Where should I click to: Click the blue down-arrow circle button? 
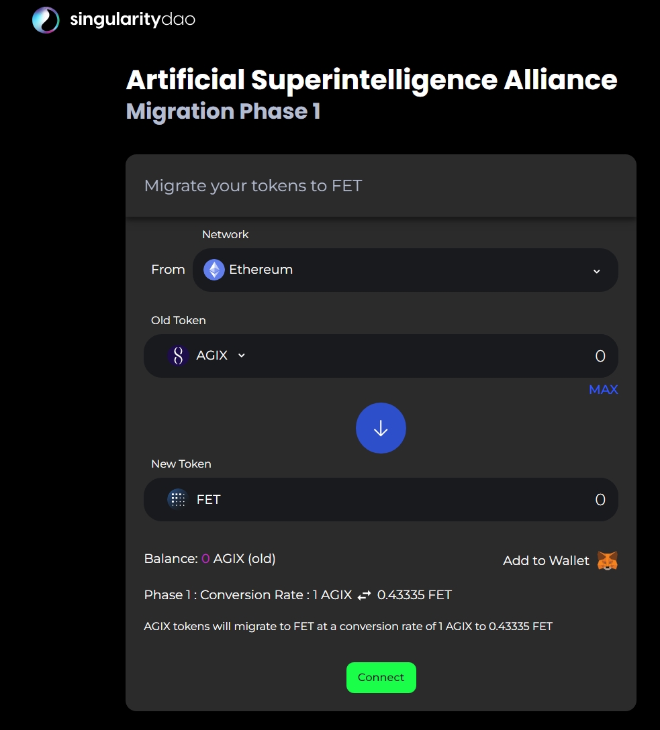tap(381, 428)
